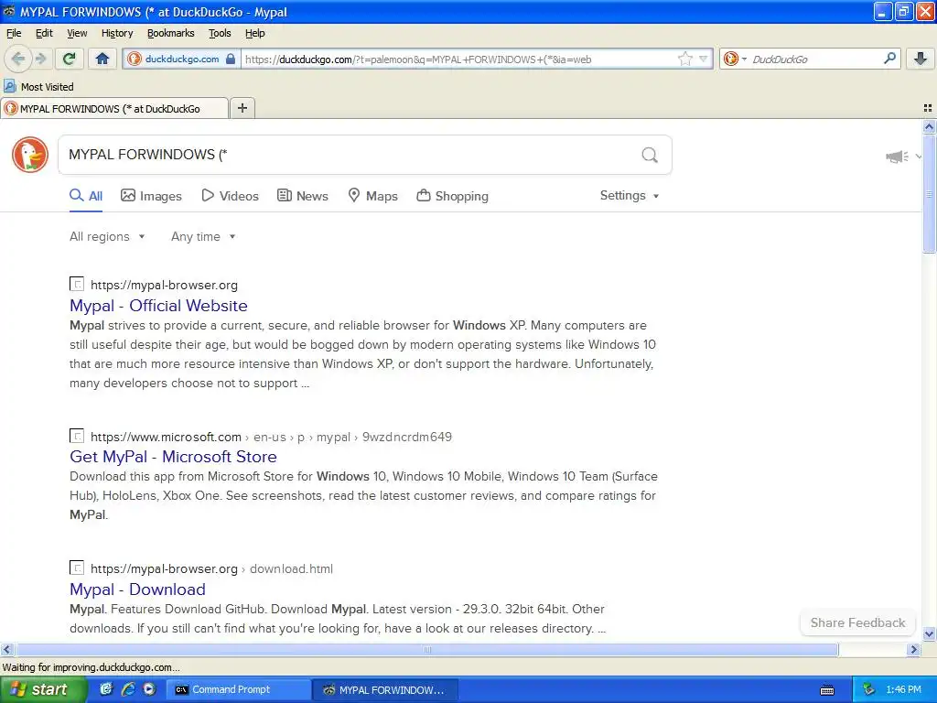
Task: Switch to the News results tab
Action: (x=303, y=196)
